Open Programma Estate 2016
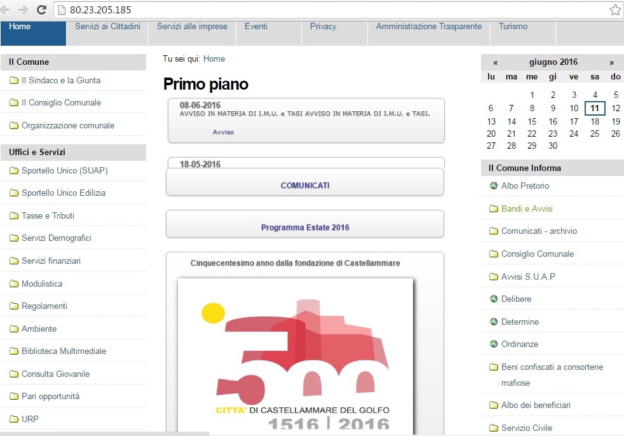 (305, 228)
